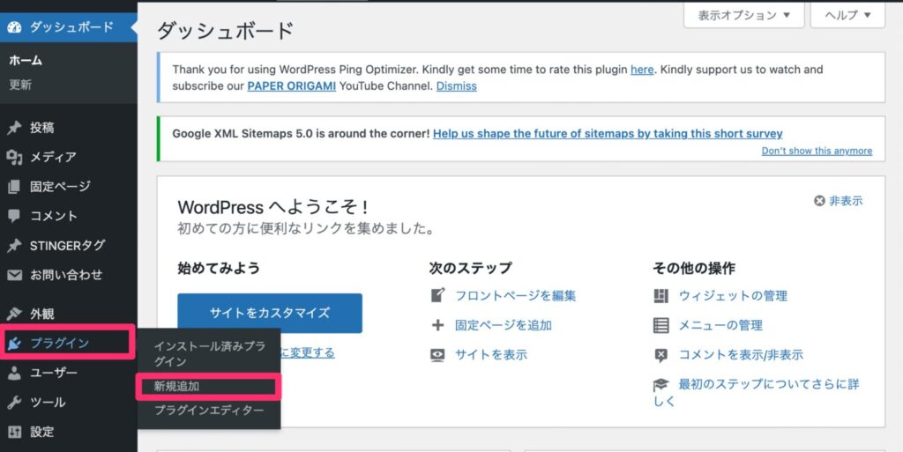Select インストール済みプラグイン in flyout

pos(209,353)
